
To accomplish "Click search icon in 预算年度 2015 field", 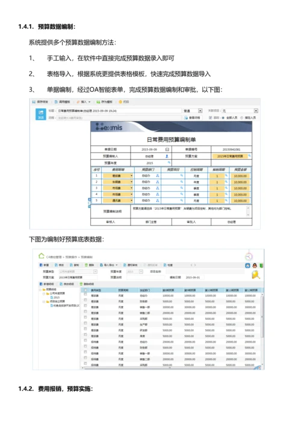I will click(169, 162).
